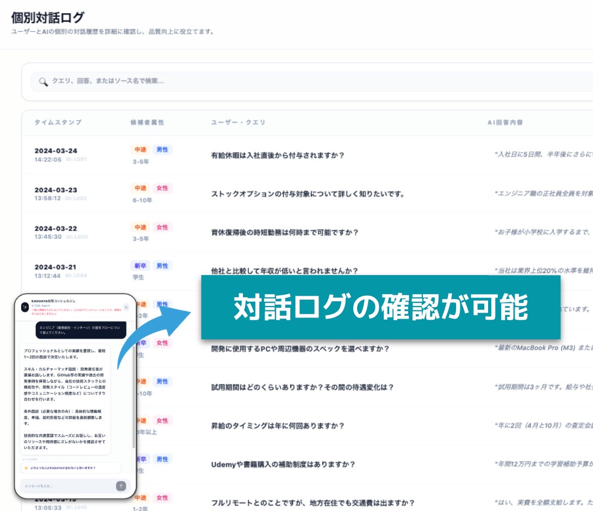Click the KAGUAYA chat avatar icon
The width and height of the screenshot is (593, 511).
pyautogui.click(x=25, y=307)
